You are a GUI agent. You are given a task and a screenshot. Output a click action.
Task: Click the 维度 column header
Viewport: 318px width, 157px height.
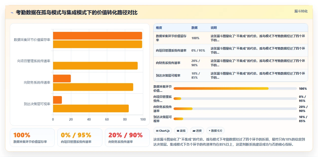tap(159, 28)
